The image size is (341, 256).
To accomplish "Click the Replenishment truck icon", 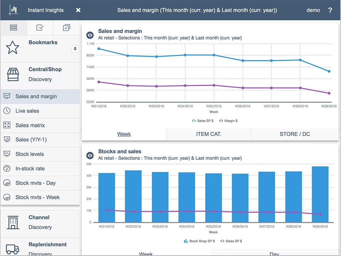I will [x=13, y=248].
